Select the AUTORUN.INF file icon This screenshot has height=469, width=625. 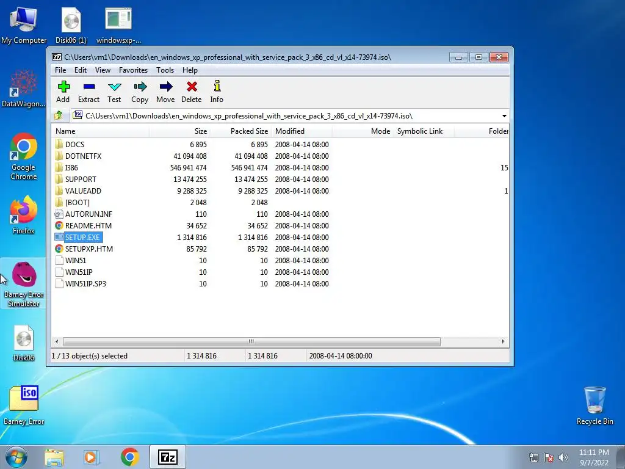tap(59, 214)
